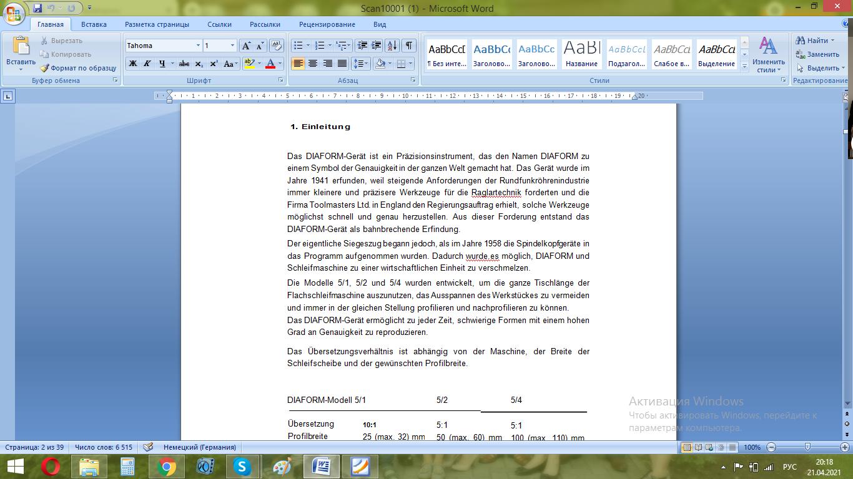Clear formatting with eraser icon
Viewport: 853px width, 479px height.
[277, 46]
